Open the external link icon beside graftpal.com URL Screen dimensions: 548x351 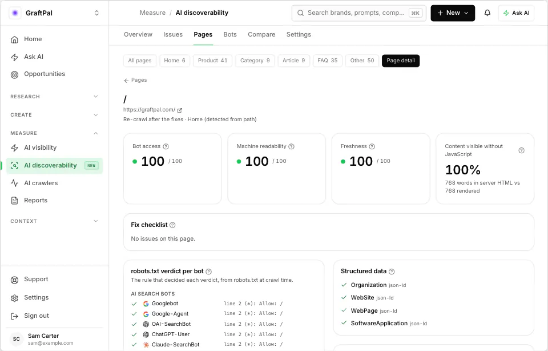180,110
